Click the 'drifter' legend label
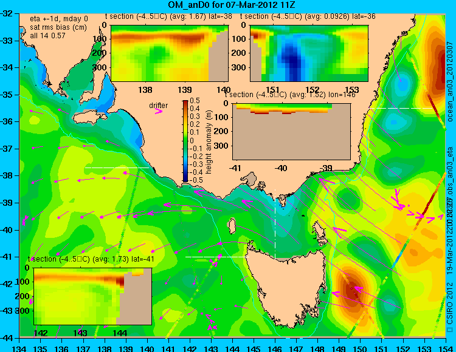456x352 pixels. coord(159,106)
